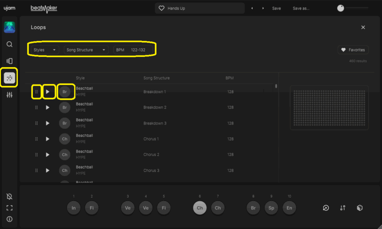This screenshot has width=382, height=229.
Task: Click drag handle of Chorus 1 loop
Action: pos(36,139)
